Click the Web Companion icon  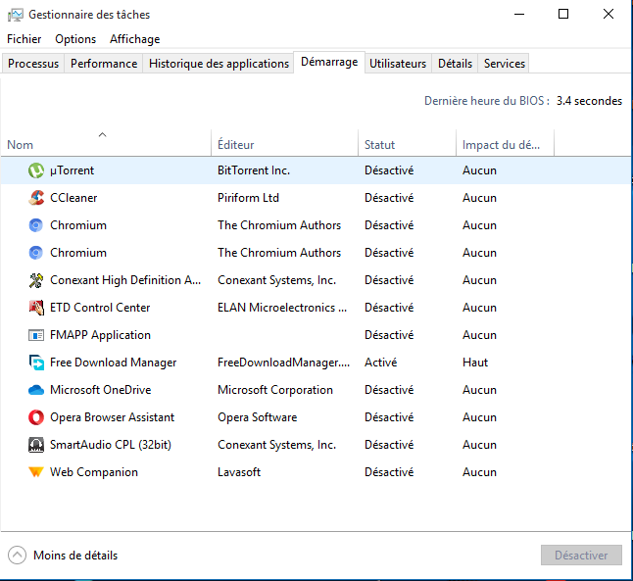[x=36, y=472]
